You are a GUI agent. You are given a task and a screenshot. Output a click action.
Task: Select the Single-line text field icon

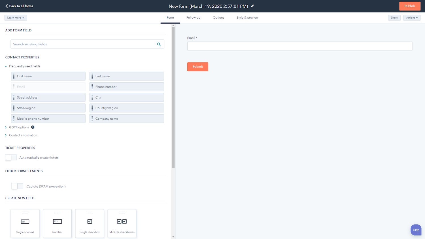pyautogui.click(x=25, y=222)
